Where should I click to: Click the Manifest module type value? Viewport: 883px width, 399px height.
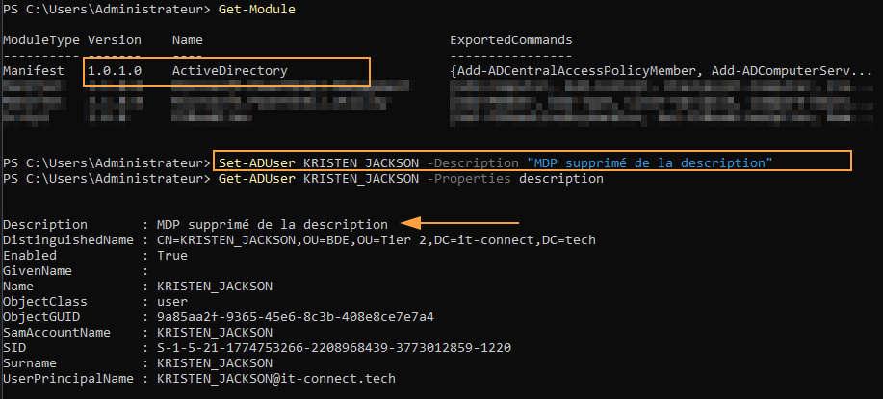34,71
